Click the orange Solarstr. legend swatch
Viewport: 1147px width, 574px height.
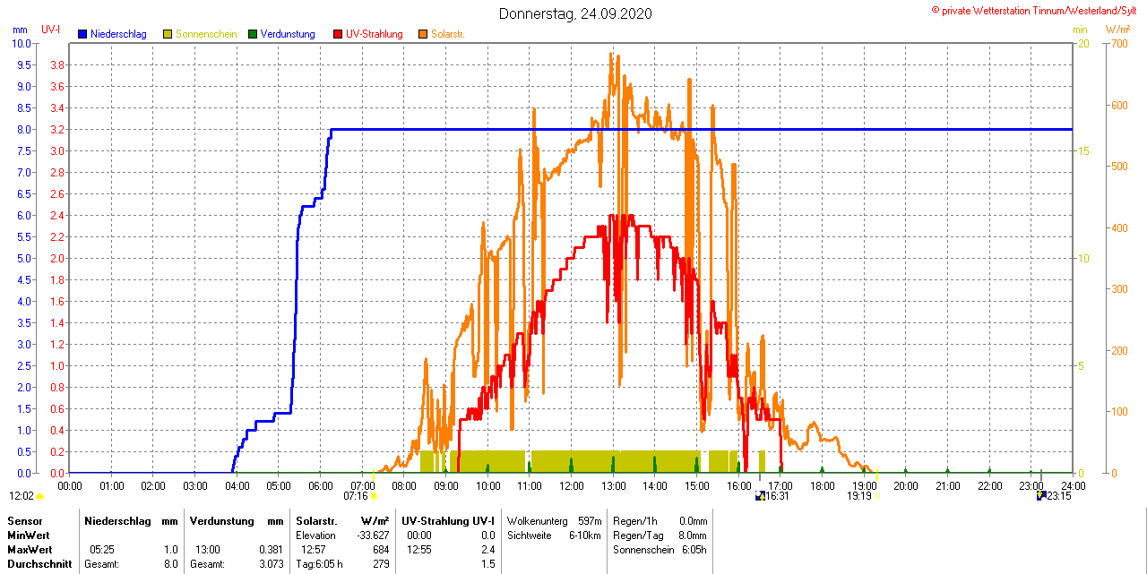[x=423, y=34]
